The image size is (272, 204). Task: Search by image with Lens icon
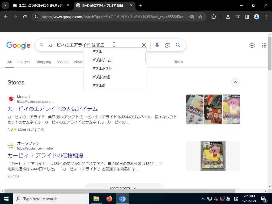click(x=168, y=45)
